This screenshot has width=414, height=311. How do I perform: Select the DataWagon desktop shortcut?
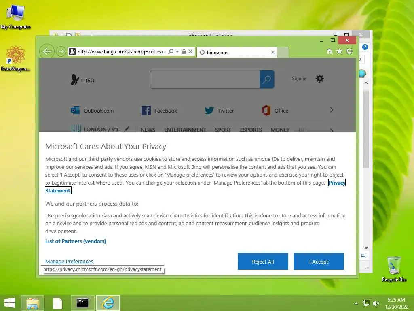click(16, 58)
